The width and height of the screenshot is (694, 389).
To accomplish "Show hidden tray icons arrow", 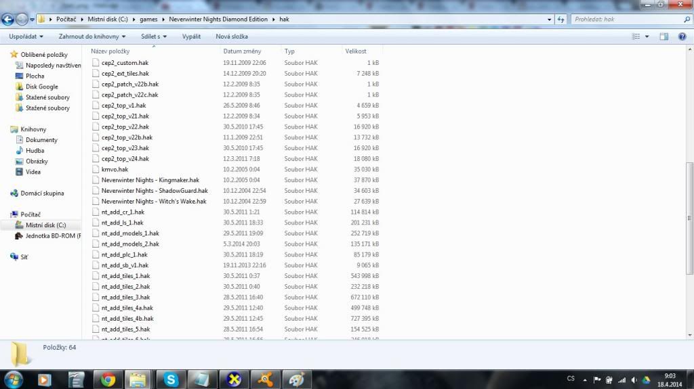I will coord(585,380).
